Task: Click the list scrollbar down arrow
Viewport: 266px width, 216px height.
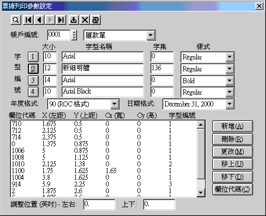Action: pos(200,192)
